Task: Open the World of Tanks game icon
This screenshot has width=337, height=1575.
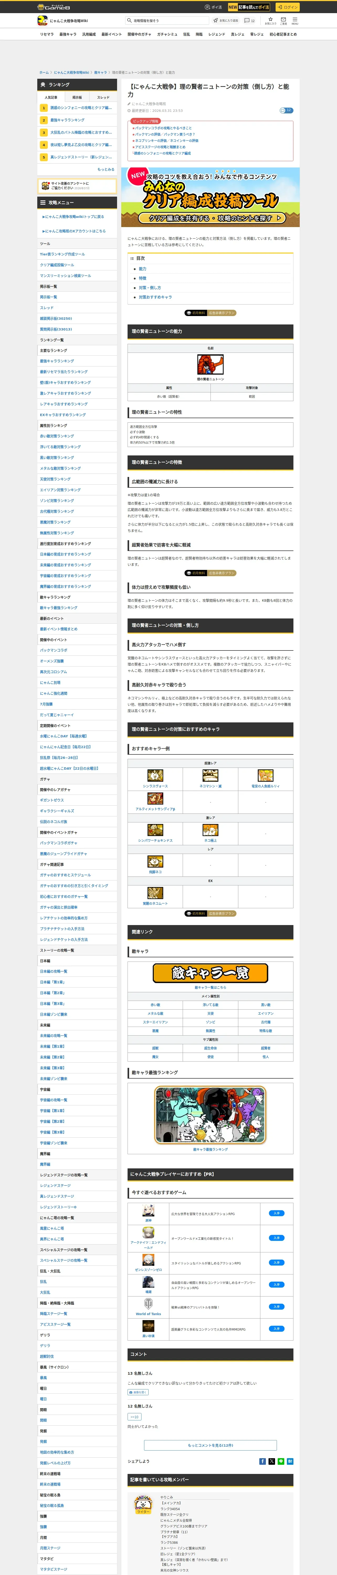Action: click(x=148, y=1304)
